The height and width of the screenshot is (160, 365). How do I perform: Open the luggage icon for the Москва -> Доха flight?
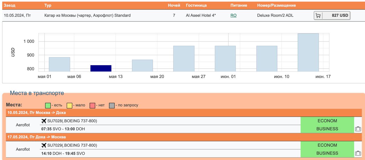pos(358,129)
